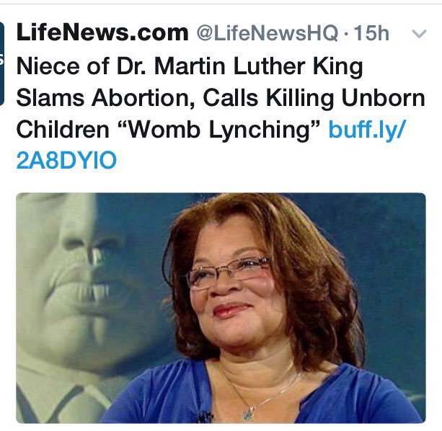
Task: Click the word "Unborn" in the tweet
Action: 383,98
